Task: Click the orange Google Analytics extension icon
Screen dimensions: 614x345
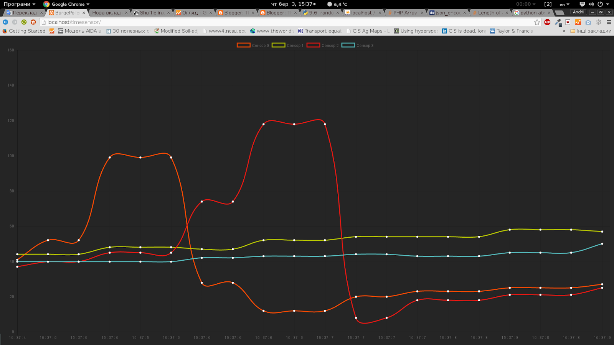Action: pyautogui.click(x=578, y=22)
